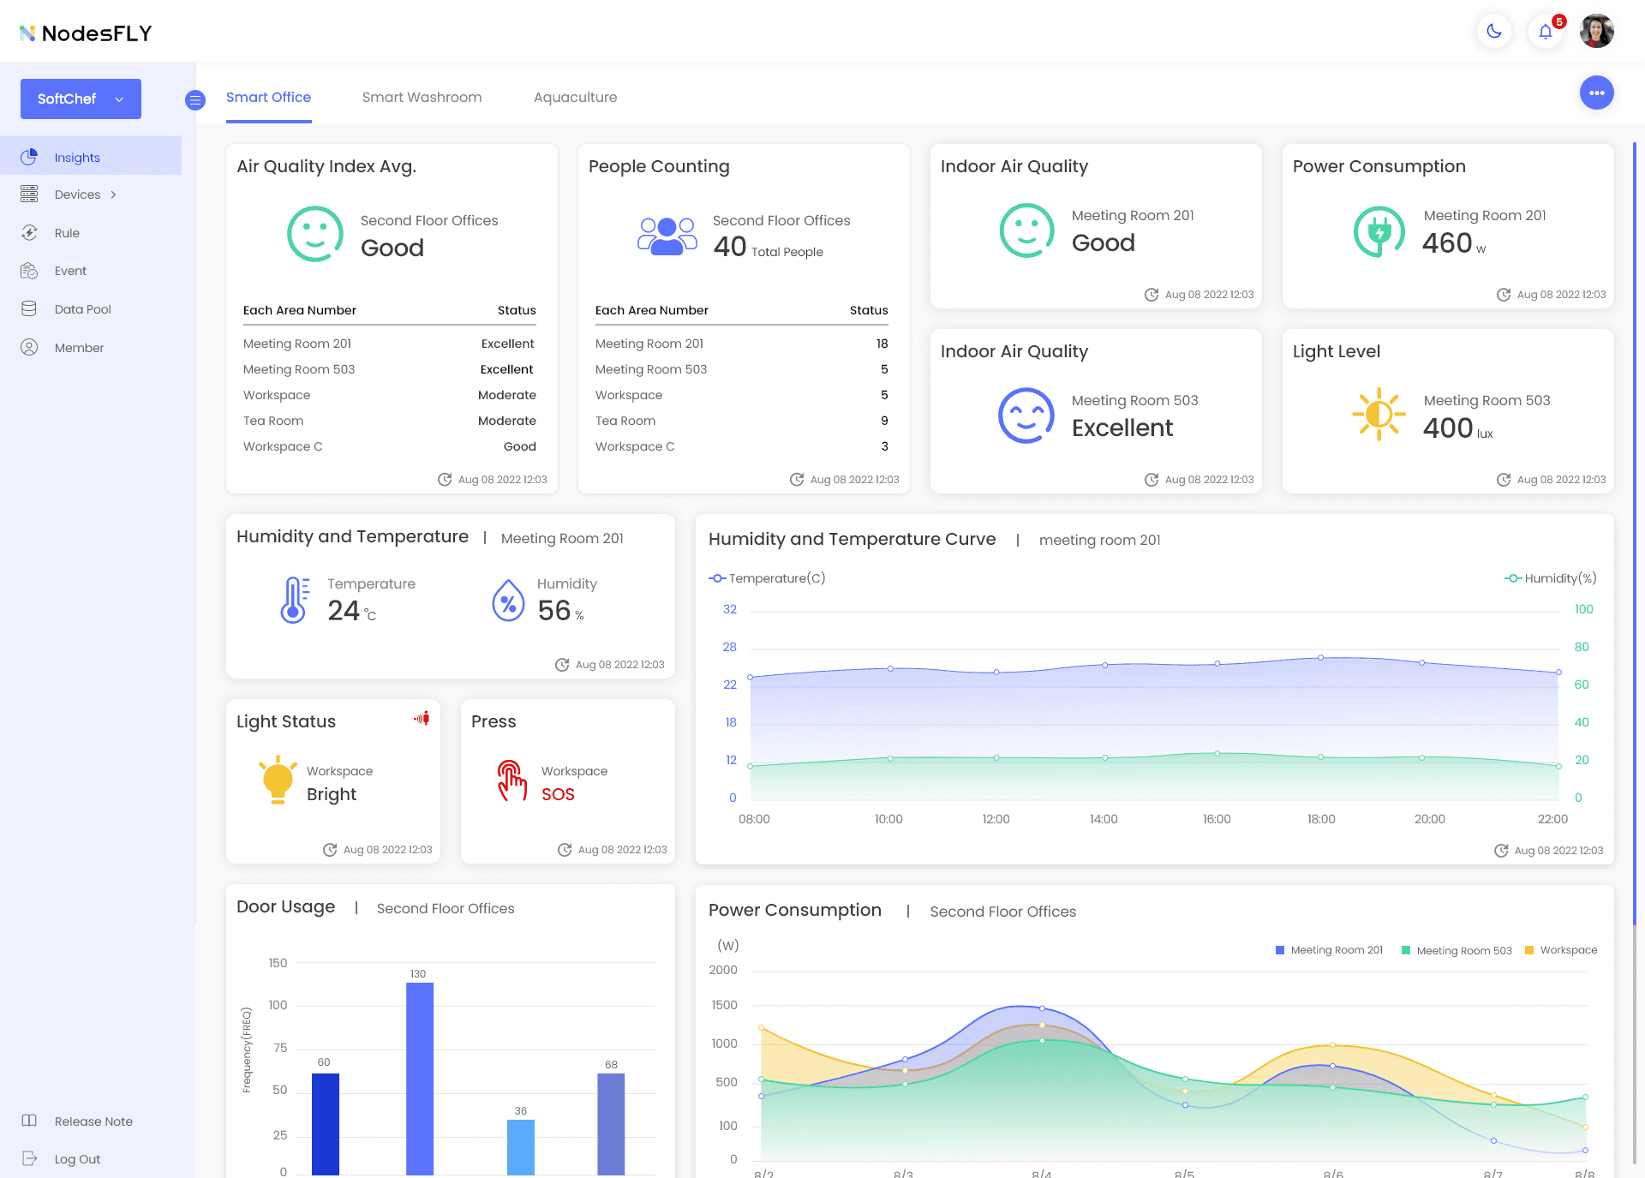Viewport: 1645px width, 1178px height.
Task: Switch to Aquaculture tab
Action: coord(575,98)
